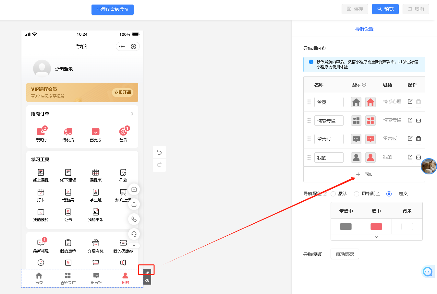437x294 pixels.
Task: Select 首页 tab in phone bottom navigation
Action: [39, 278]
